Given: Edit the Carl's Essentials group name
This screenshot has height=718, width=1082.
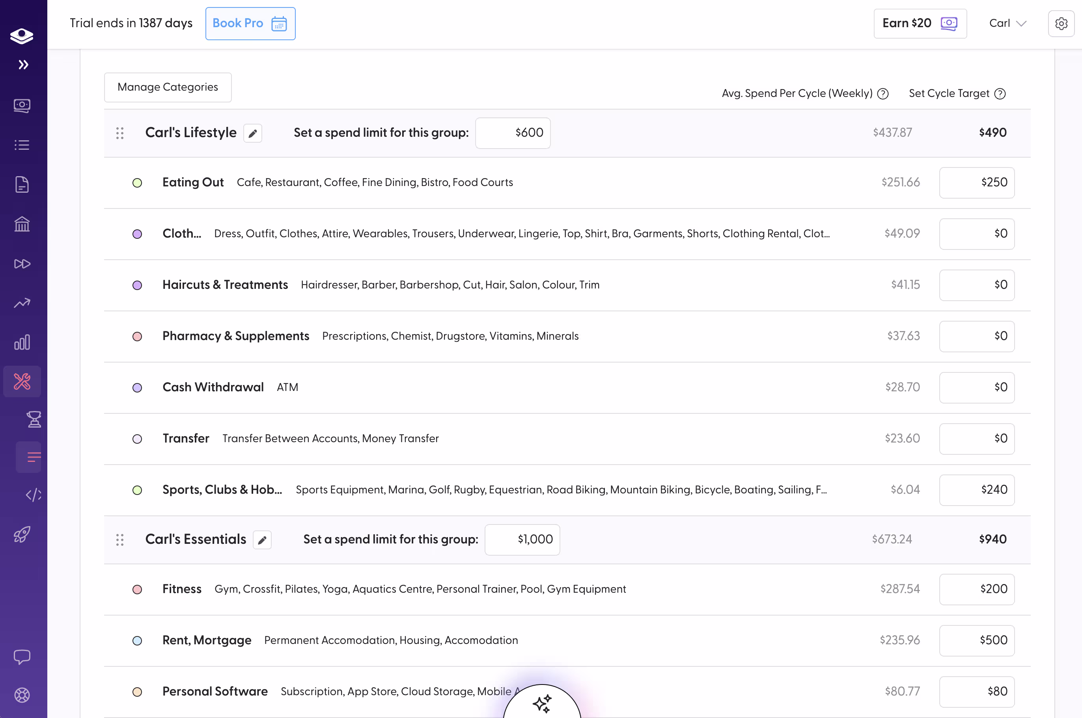Looking at the screenshot, I should tap(262, 540).
